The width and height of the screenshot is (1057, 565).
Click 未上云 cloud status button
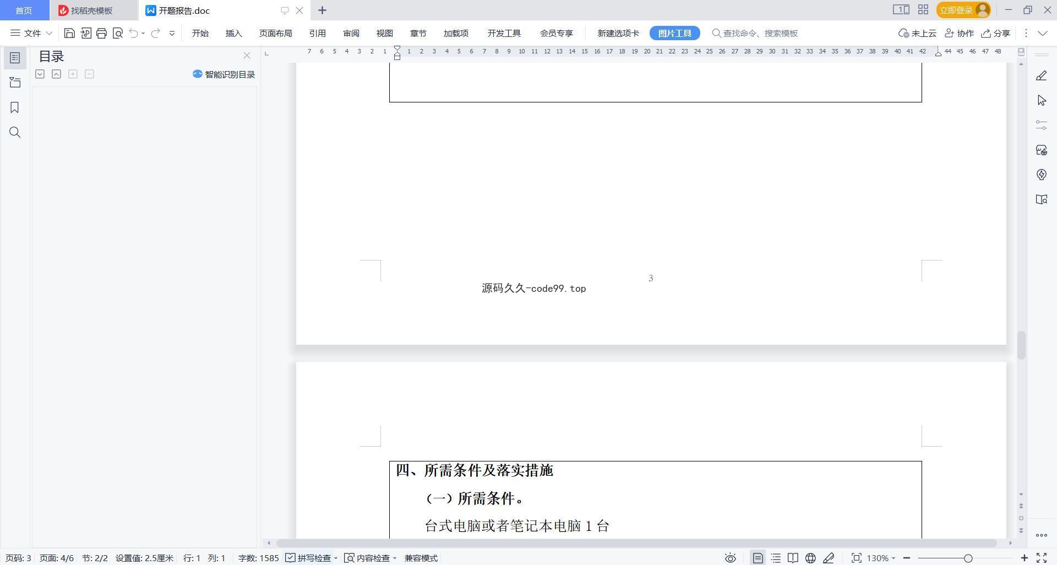[x=917, y=33]
